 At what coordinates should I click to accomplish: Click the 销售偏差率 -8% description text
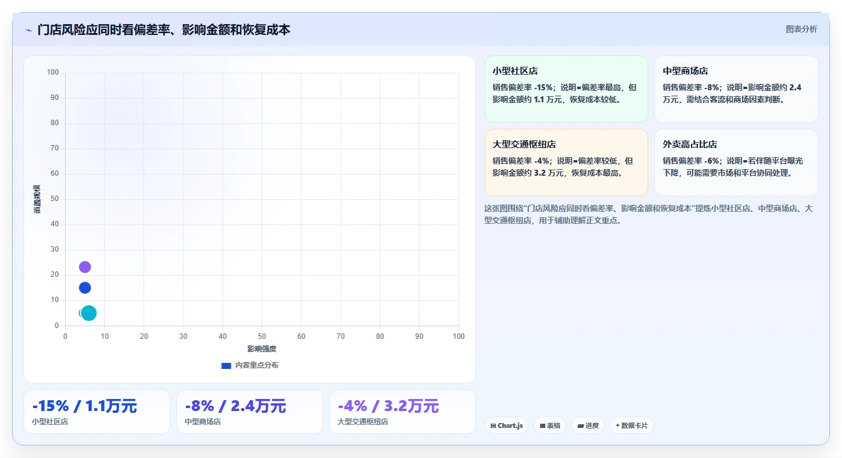click(x=732, y=93)
